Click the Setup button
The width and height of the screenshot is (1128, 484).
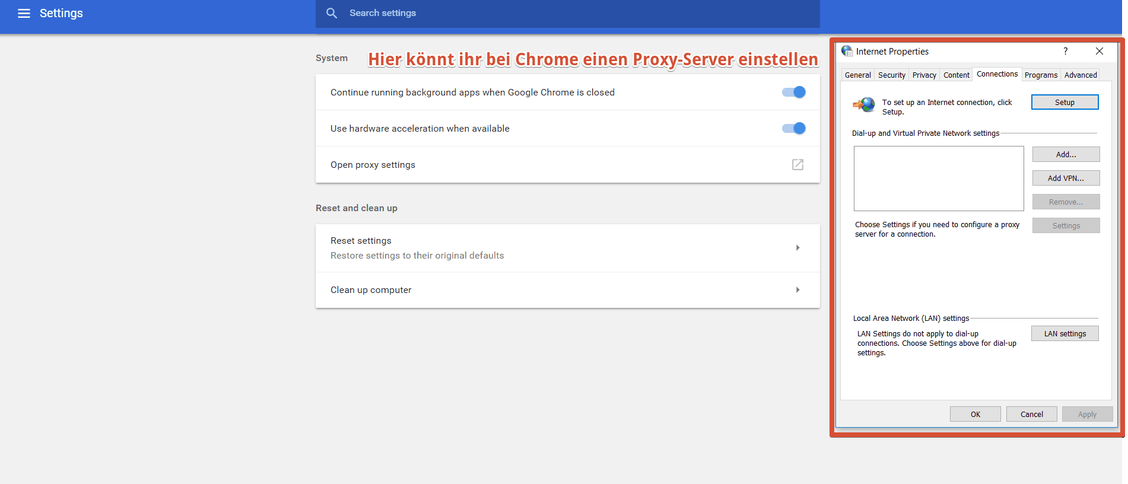coord(1065,103)
